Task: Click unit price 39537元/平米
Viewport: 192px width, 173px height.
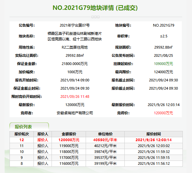Action: (x=105, y=158)
